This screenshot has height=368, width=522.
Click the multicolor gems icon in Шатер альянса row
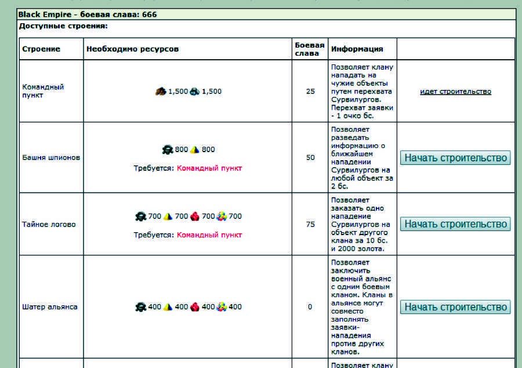222,306
